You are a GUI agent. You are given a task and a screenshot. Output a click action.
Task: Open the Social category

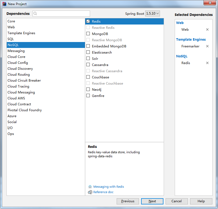[46, 122]
